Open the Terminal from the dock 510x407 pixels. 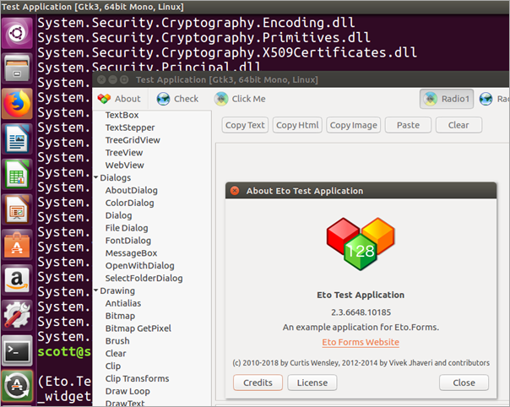point(17,348)
